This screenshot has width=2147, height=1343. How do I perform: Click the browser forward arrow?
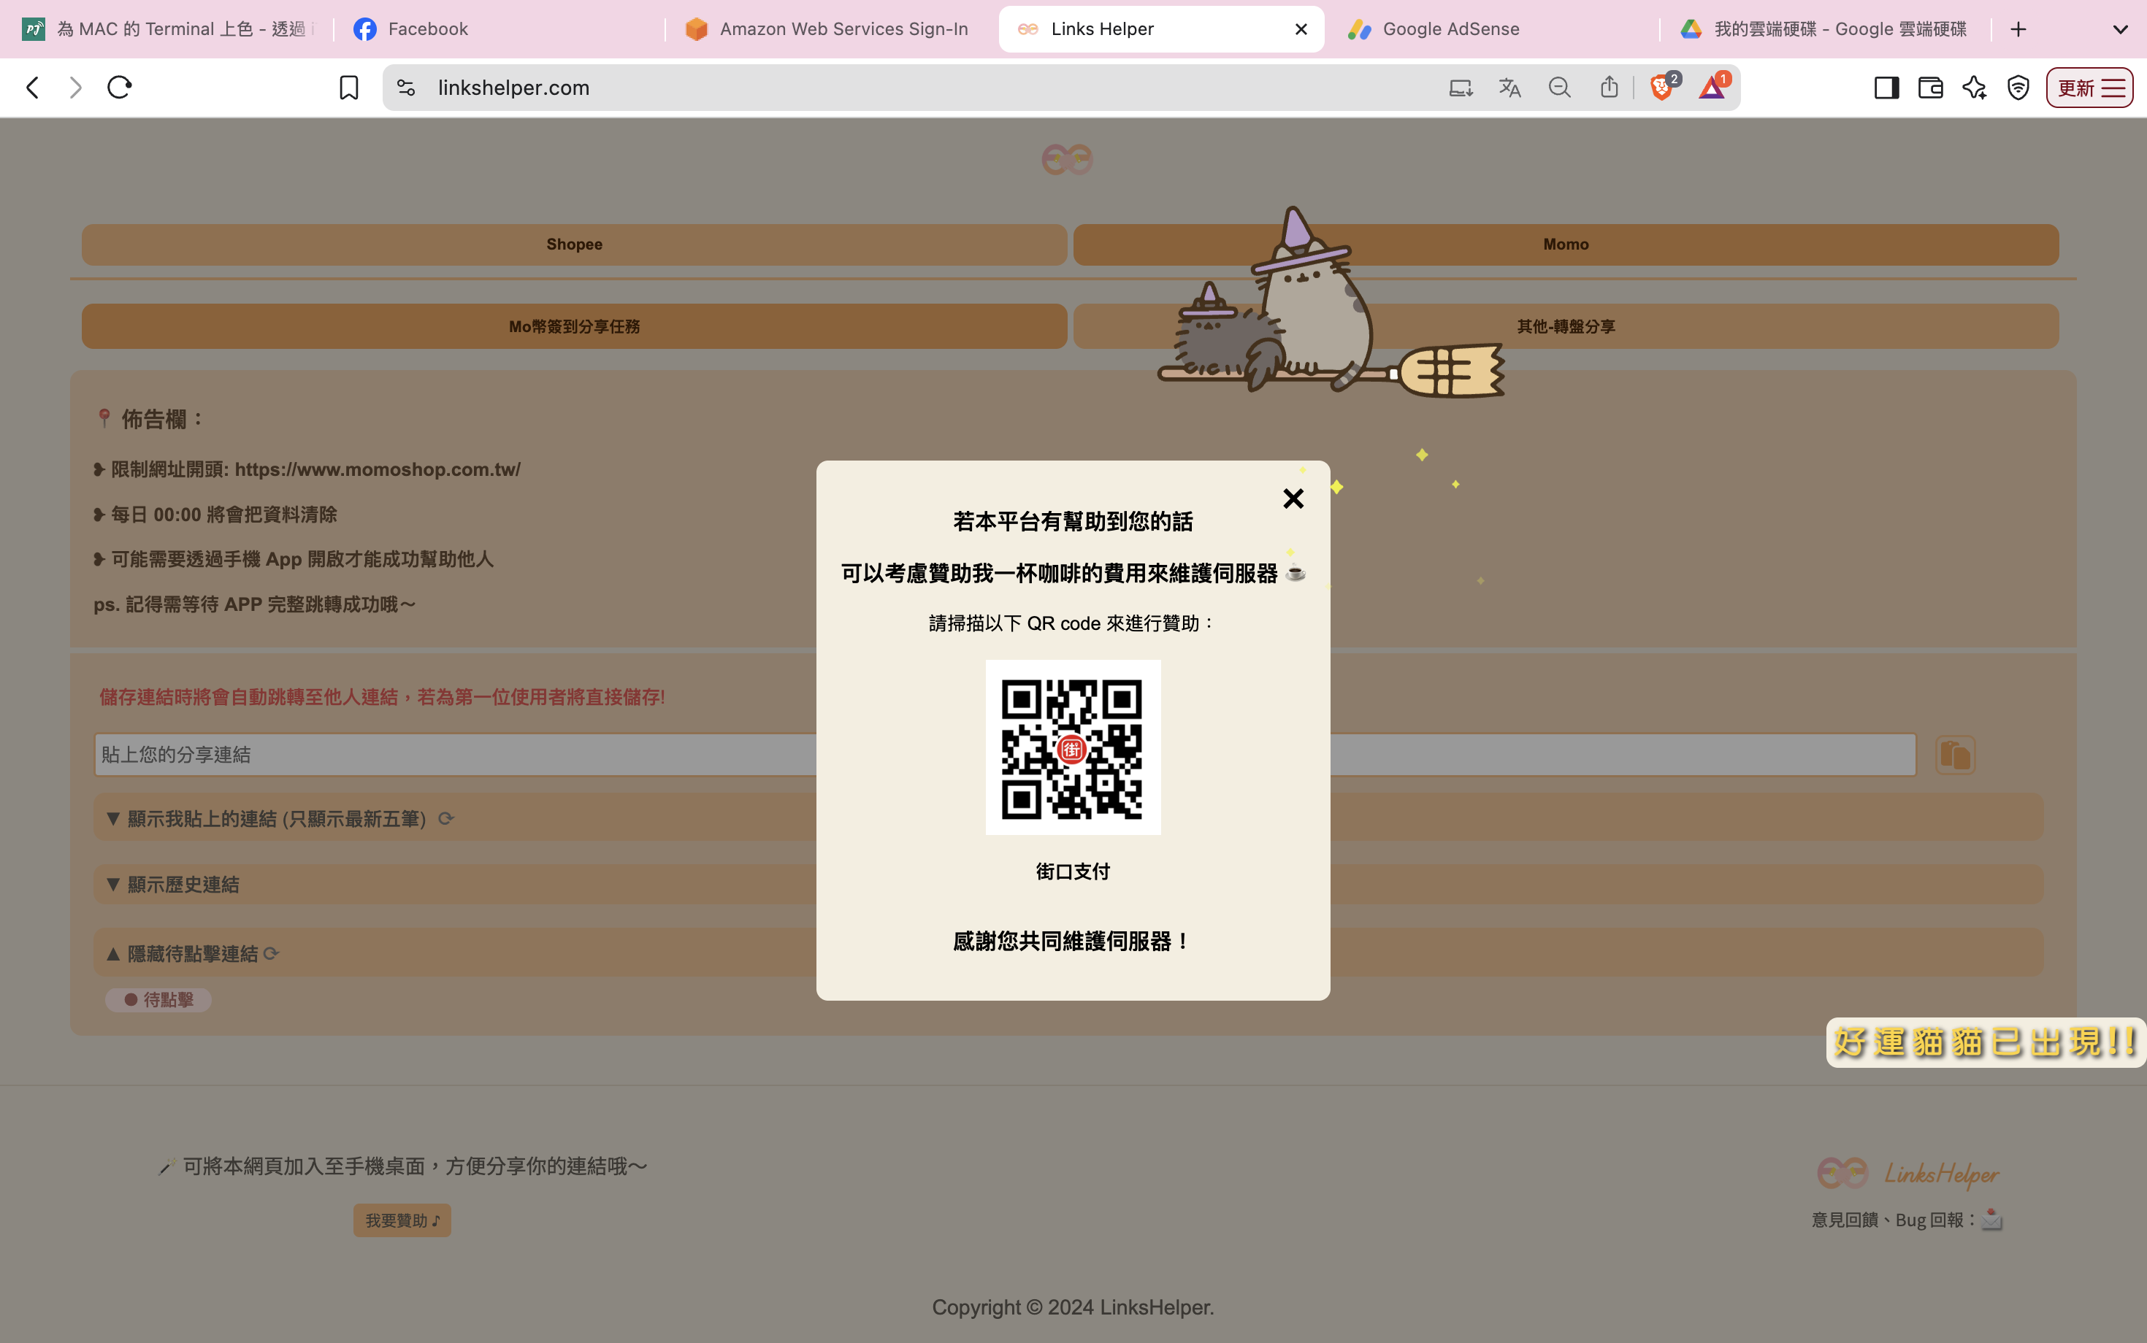tap(75, 87)
